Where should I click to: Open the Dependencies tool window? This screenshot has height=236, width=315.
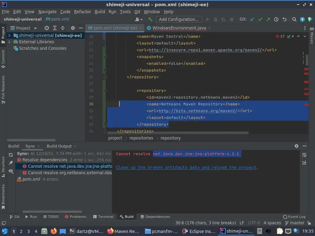coord(155,217)
